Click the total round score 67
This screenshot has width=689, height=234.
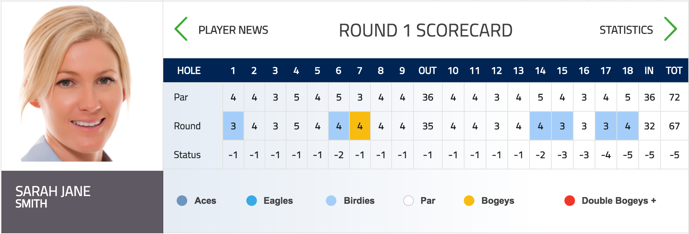tap(675, 126)
